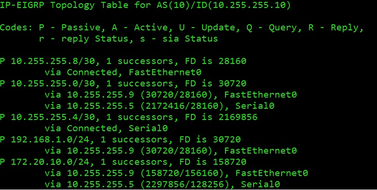This screenshot has width=377, height=190.
Task: Select the router ID 10.255.255.10 text
Action: pos(249,5)
